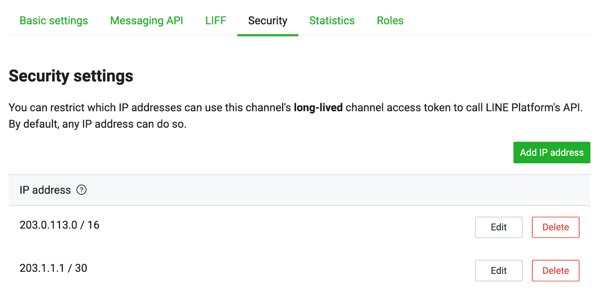This screenshot has width=599, height=304.
Task: View the Statistics tab
Action: (332, 21)
